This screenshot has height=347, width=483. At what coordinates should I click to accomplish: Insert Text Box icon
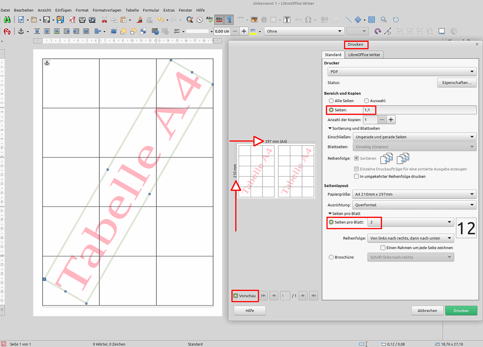[287, 20]
